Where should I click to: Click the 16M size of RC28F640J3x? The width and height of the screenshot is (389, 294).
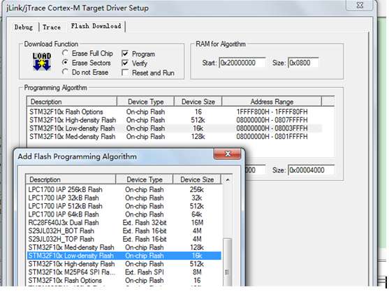[x=197, y=223]
